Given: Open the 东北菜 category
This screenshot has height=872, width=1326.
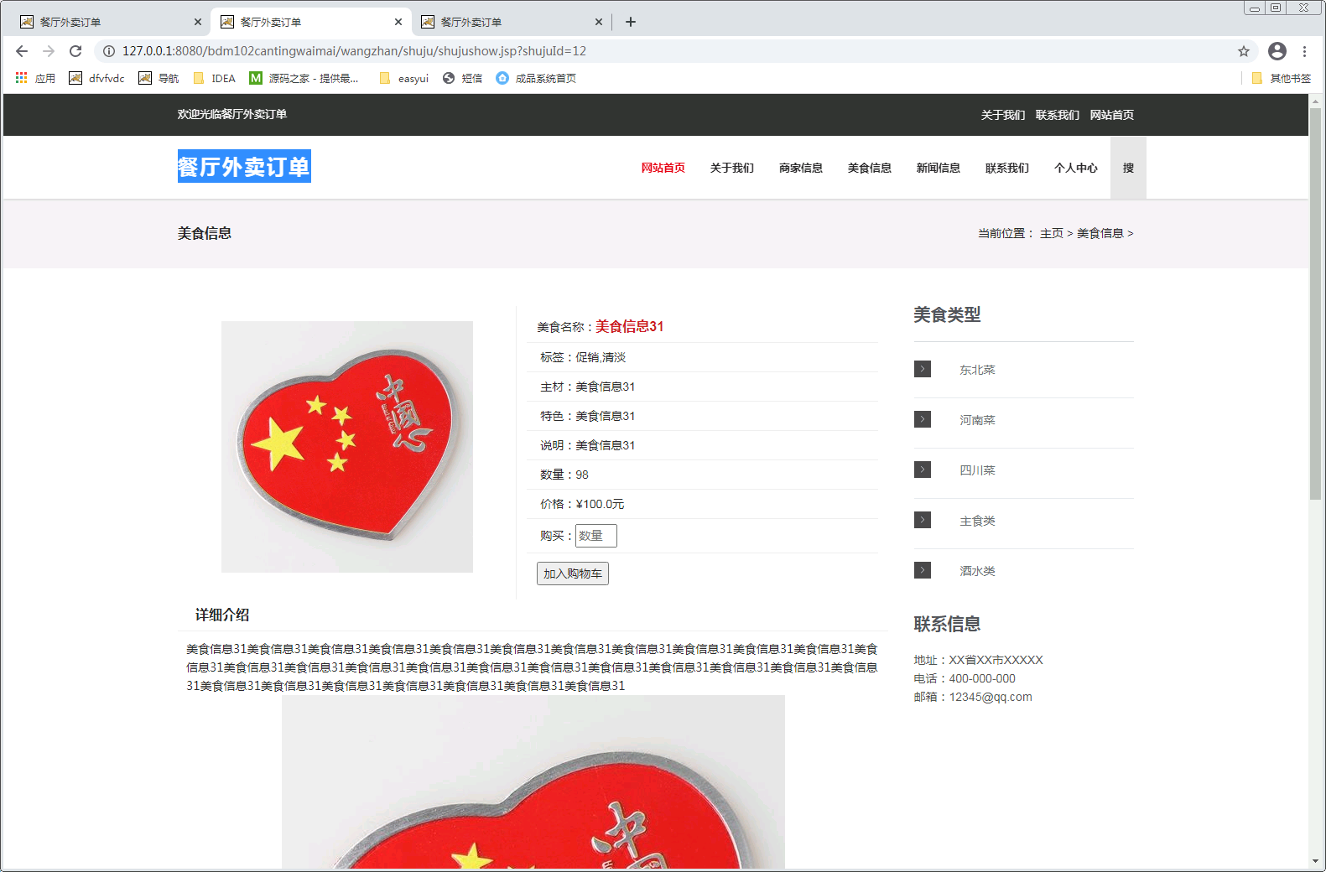Looking at the screenshot, I should tap(977, 370).
